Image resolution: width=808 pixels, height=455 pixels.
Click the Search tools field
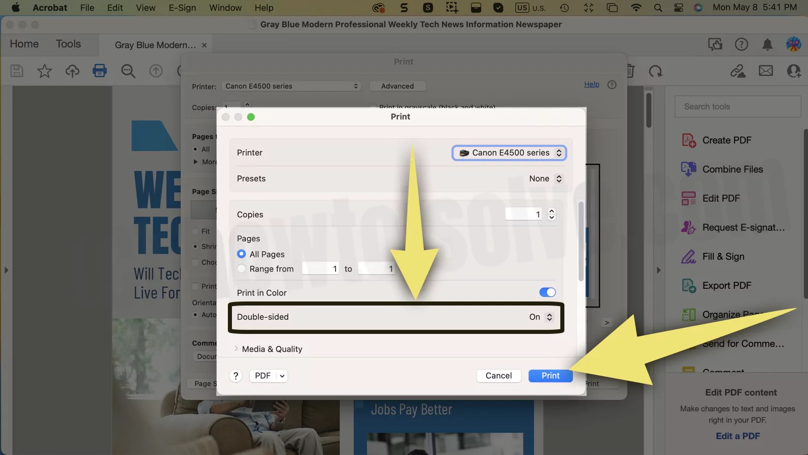click(737, 106)
